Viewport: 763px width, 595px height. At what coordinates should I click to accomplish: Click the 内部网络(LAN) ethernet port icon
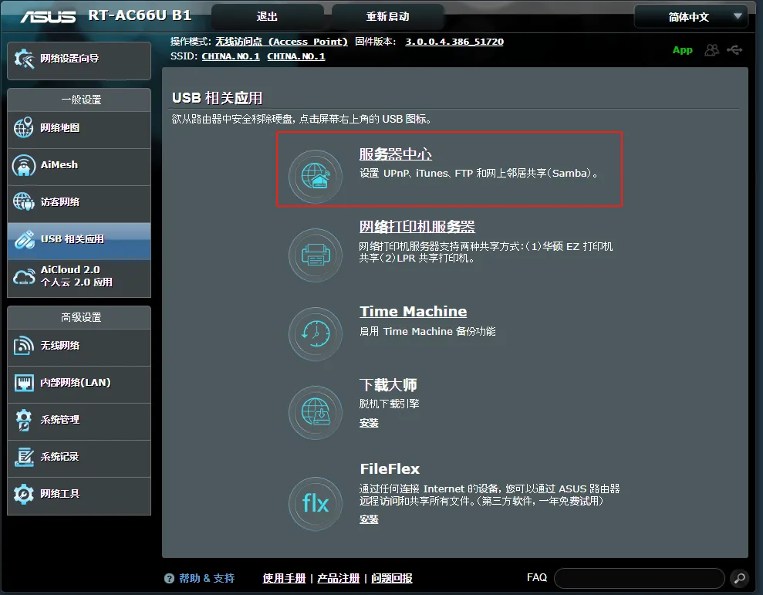24,384
